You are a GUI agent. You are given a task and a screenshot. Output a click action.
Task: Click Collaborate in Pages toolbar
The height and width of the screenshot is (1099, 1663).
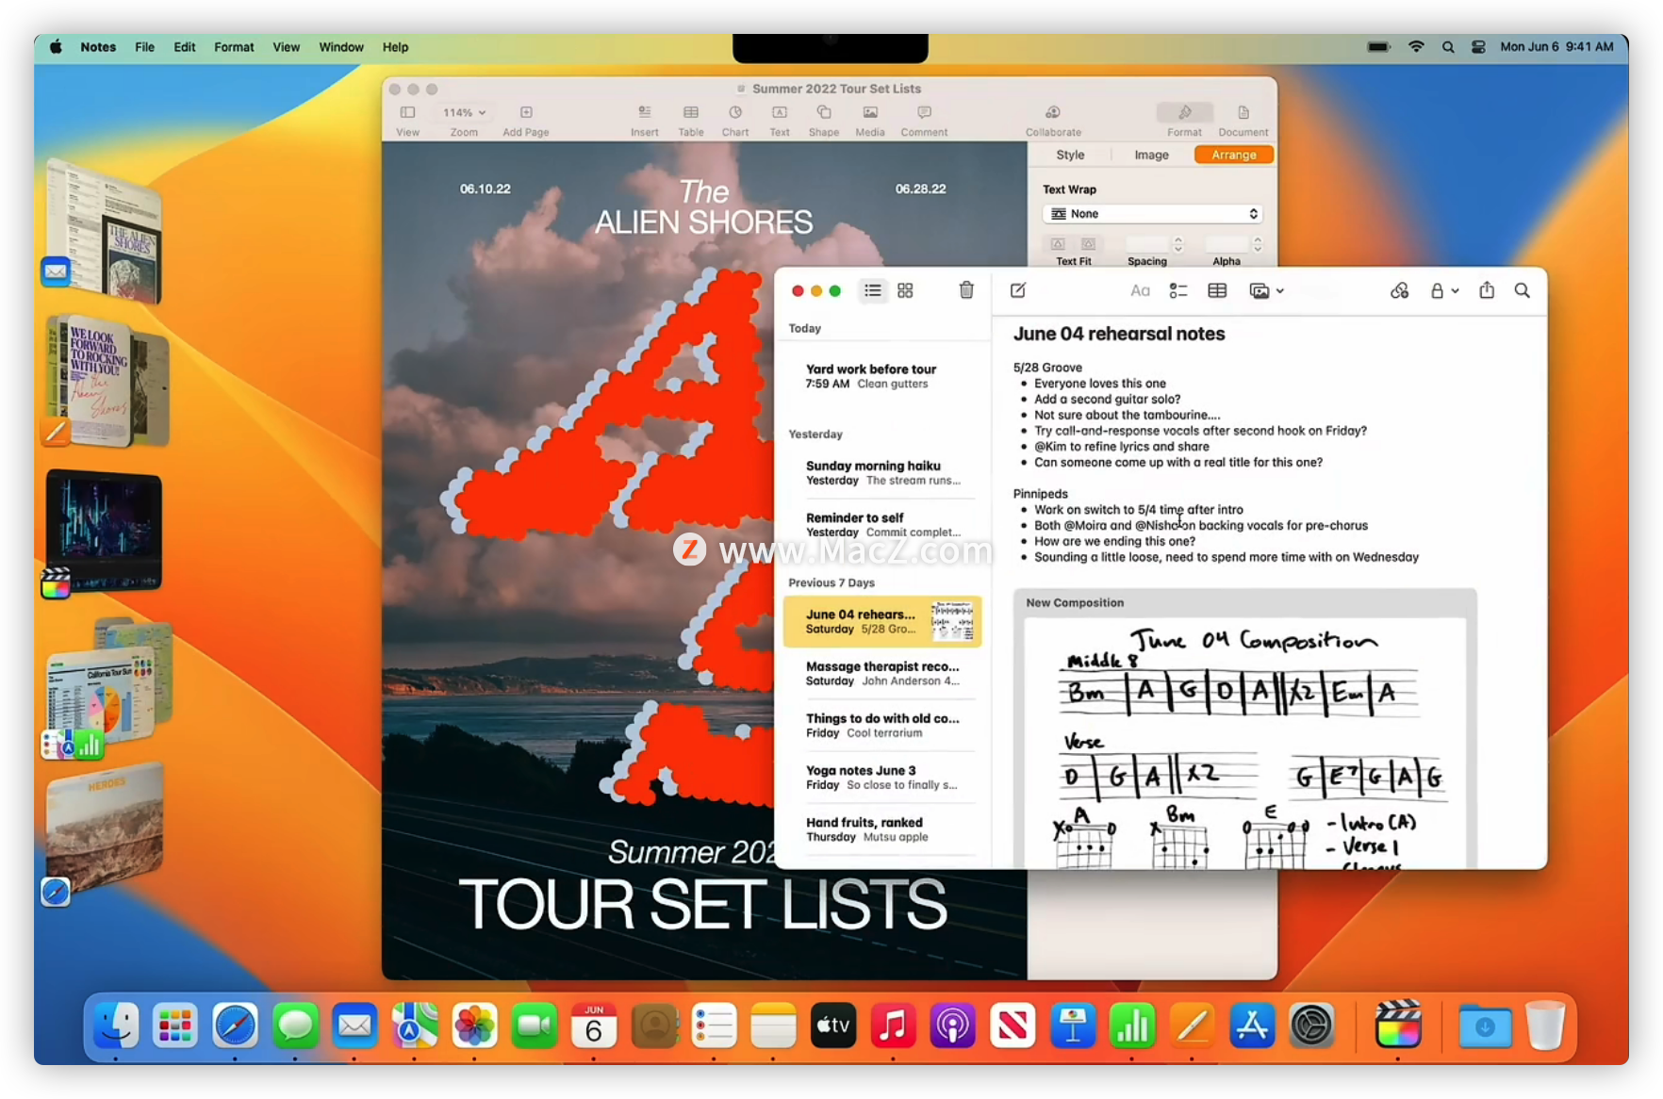[1053, 121]
